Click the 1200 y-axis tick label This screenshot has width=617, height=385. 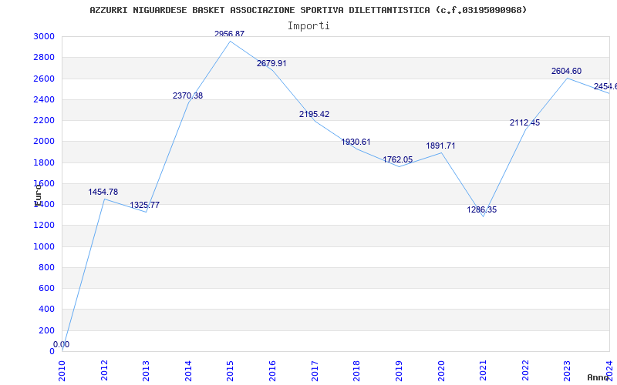tap(44, 226)
